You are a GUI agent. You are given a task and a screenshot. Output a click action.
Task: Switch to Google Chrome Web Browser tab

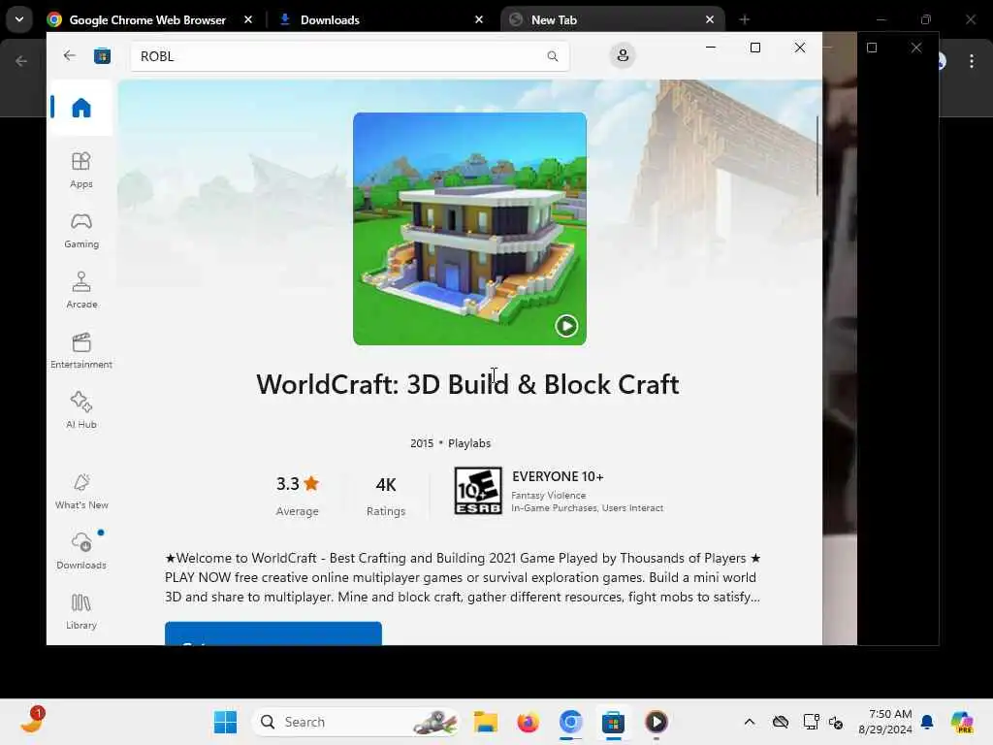(x=147, y=20)
